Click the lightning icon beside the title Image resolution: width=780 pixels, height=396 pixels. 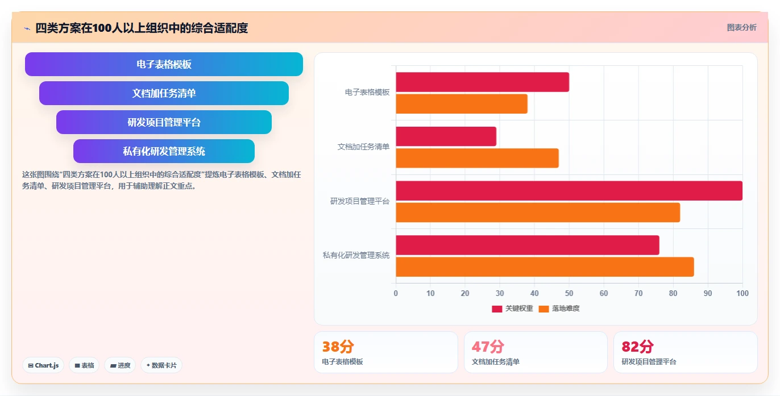coord(27,28)
